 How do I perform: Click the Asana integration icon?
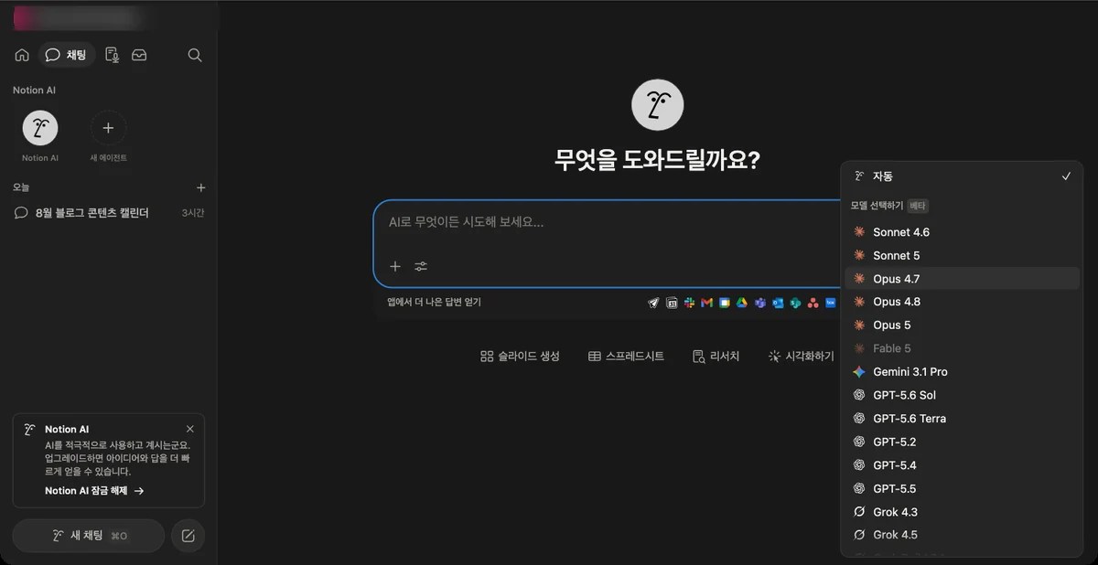coord(813,303)
